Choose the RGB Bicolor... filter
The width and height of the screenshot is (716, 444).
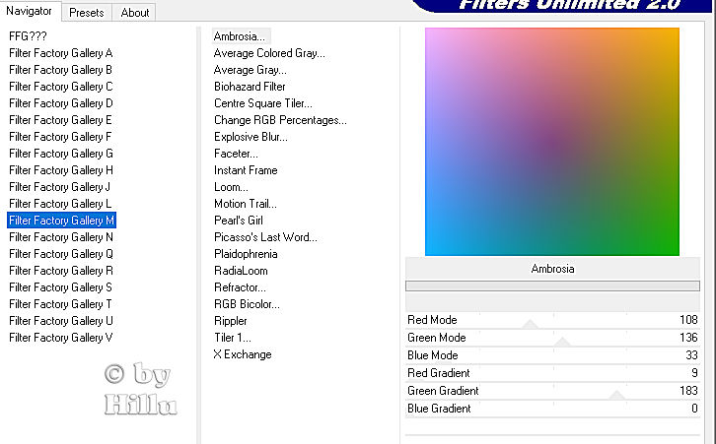point(247,304)
